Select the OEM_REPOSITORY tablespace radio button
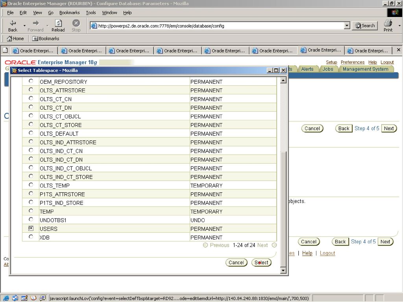This screenshot has height=302, width=403. click(31, 81)
